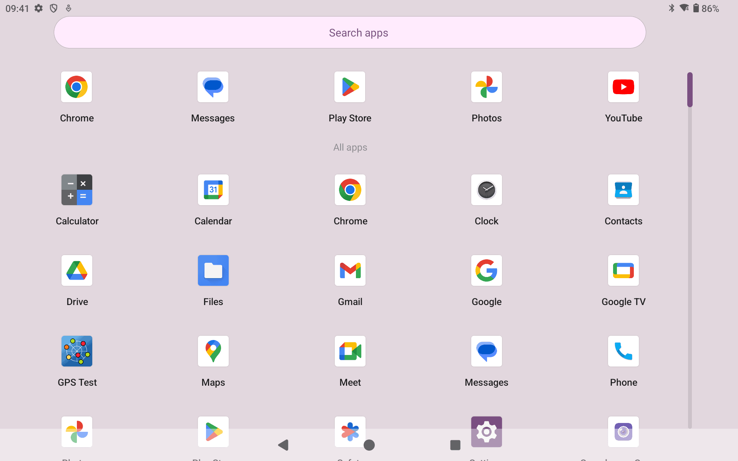Tap the battery 86% indicator
Screen dimensions: 738x461
click(706, 8)
